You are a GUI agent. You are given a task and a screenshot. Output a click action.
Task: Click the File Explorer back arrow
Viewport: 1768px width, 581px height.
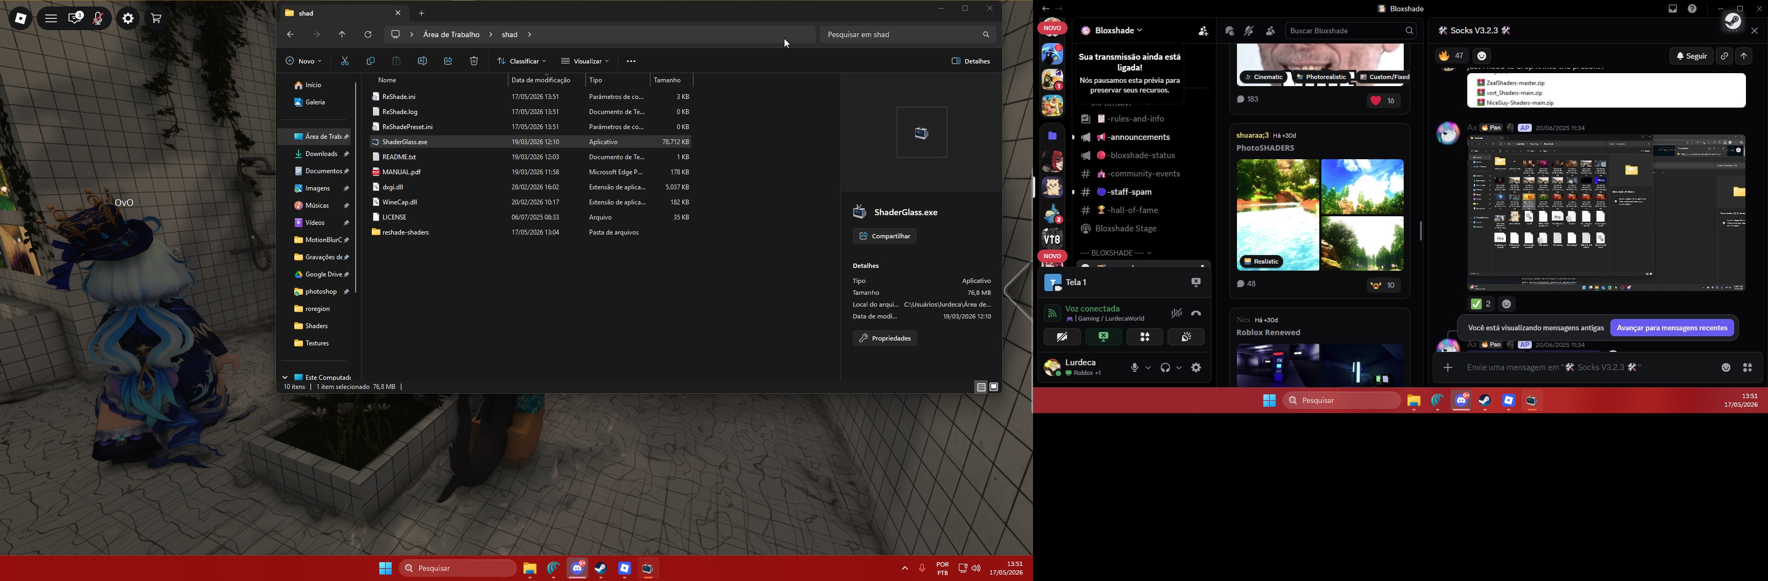point(291,34)
